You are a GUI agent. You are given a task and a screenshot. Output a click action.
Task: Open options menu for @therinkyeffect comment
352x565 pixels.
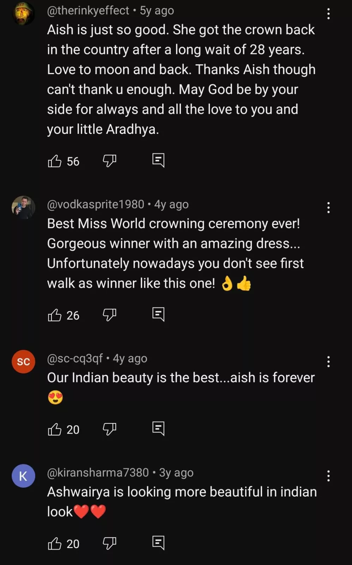click(328, 14)
